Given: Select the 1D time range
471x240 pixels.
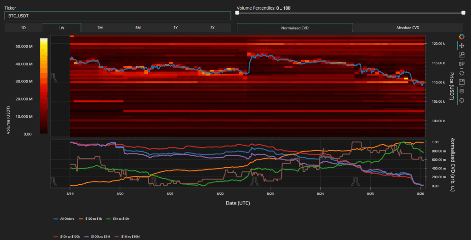Looking at the screenshot, I should [23, 28].
